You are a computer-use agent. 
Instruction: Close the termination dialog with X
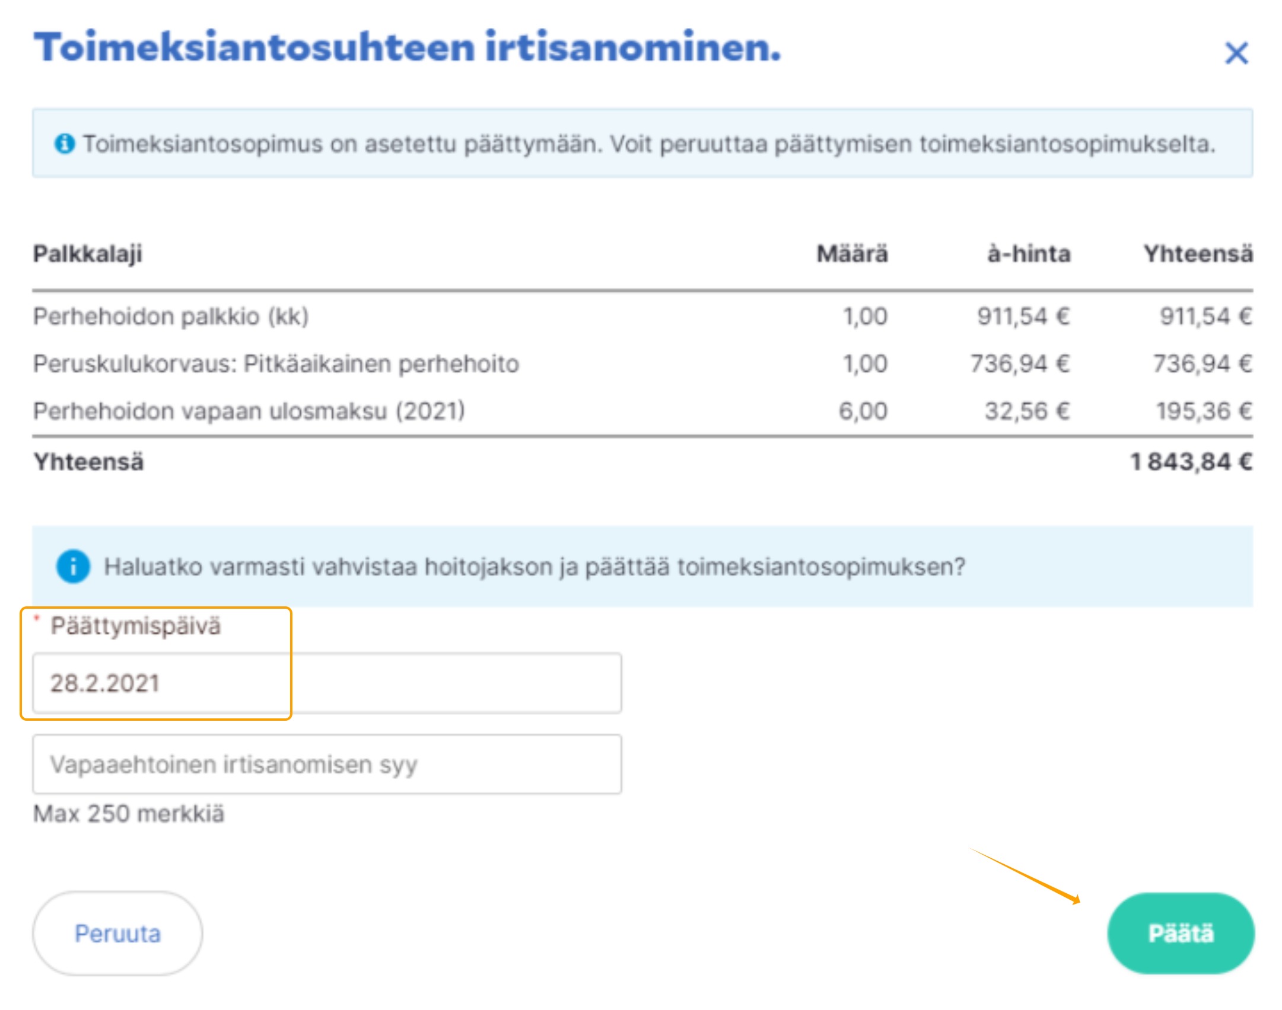(x=1236, y=53)
